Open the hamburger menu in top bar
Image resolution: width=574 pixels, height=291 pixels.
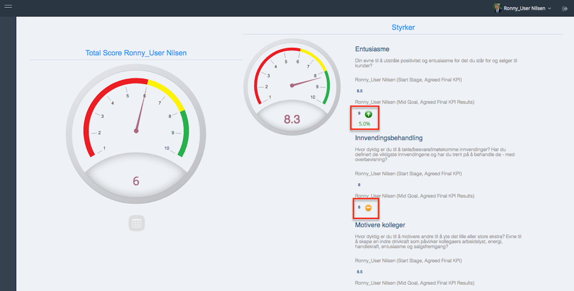(8, 6)
